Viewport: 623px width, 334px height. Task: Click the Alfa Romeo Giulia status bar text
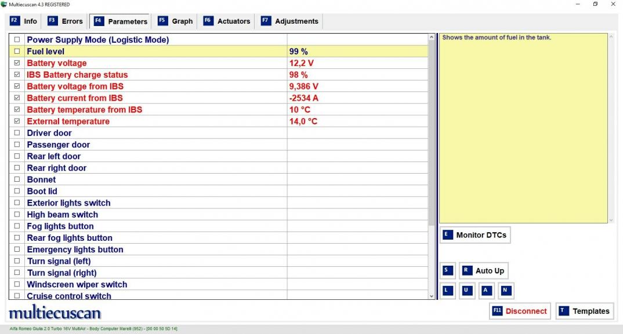click(93, 329)
